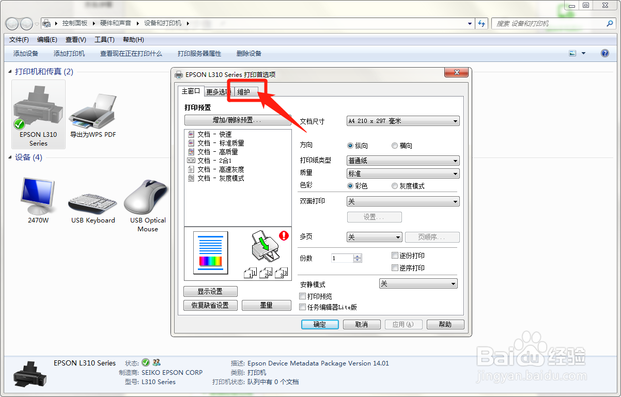The width and height of the screenshot is (621, 397).
Task: Open the 双面打印 dropdown
Action: pyautogui.click(x=403, y=201)
